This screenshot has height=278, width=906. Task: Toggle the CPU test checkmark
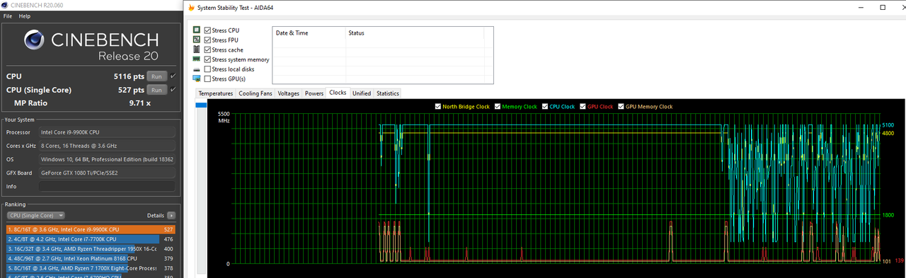point(173,76)
